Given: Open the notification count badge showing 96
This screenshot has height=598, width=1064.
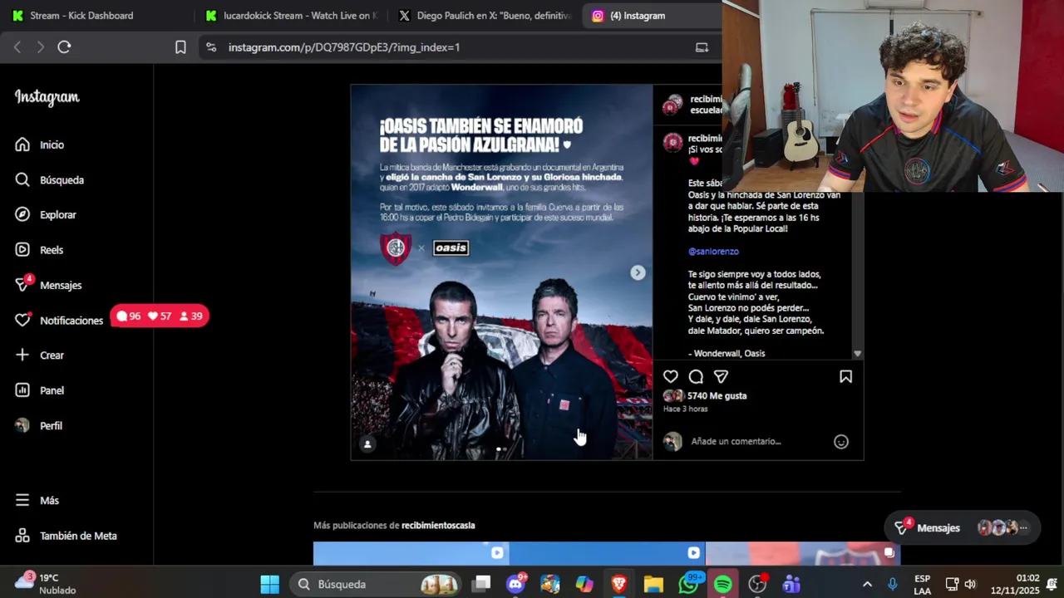Looking at the screenshot, I should point(129,316).
